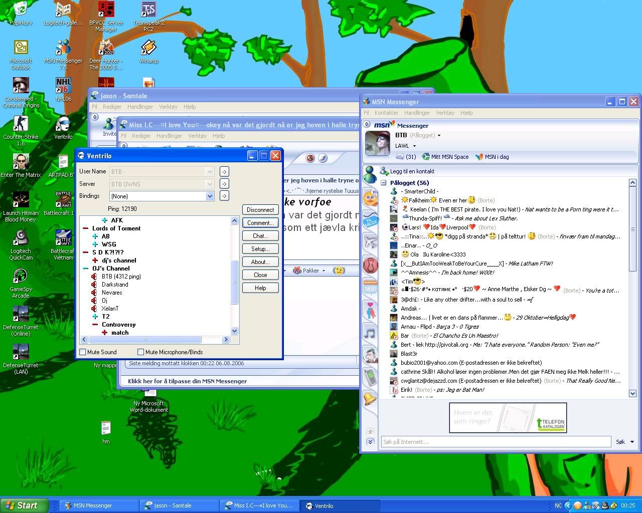The width and height of the screenshot is (642, 513).
Task: Open the Kontakter menu in MSN Messenger
Action: pos(386,113)
